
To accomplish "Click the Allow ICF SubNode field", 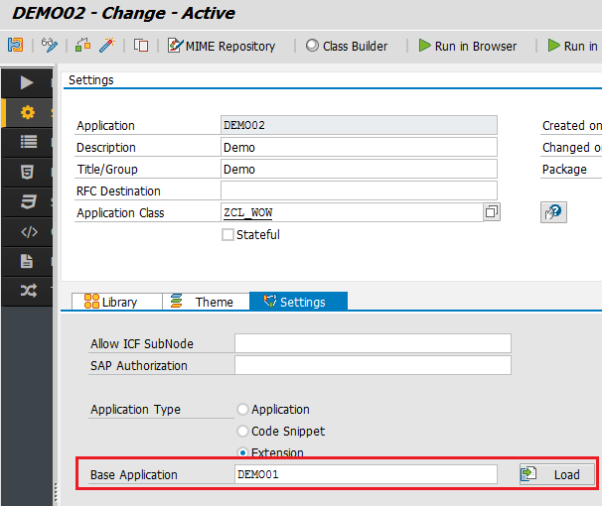I will [x=373, y=343].
